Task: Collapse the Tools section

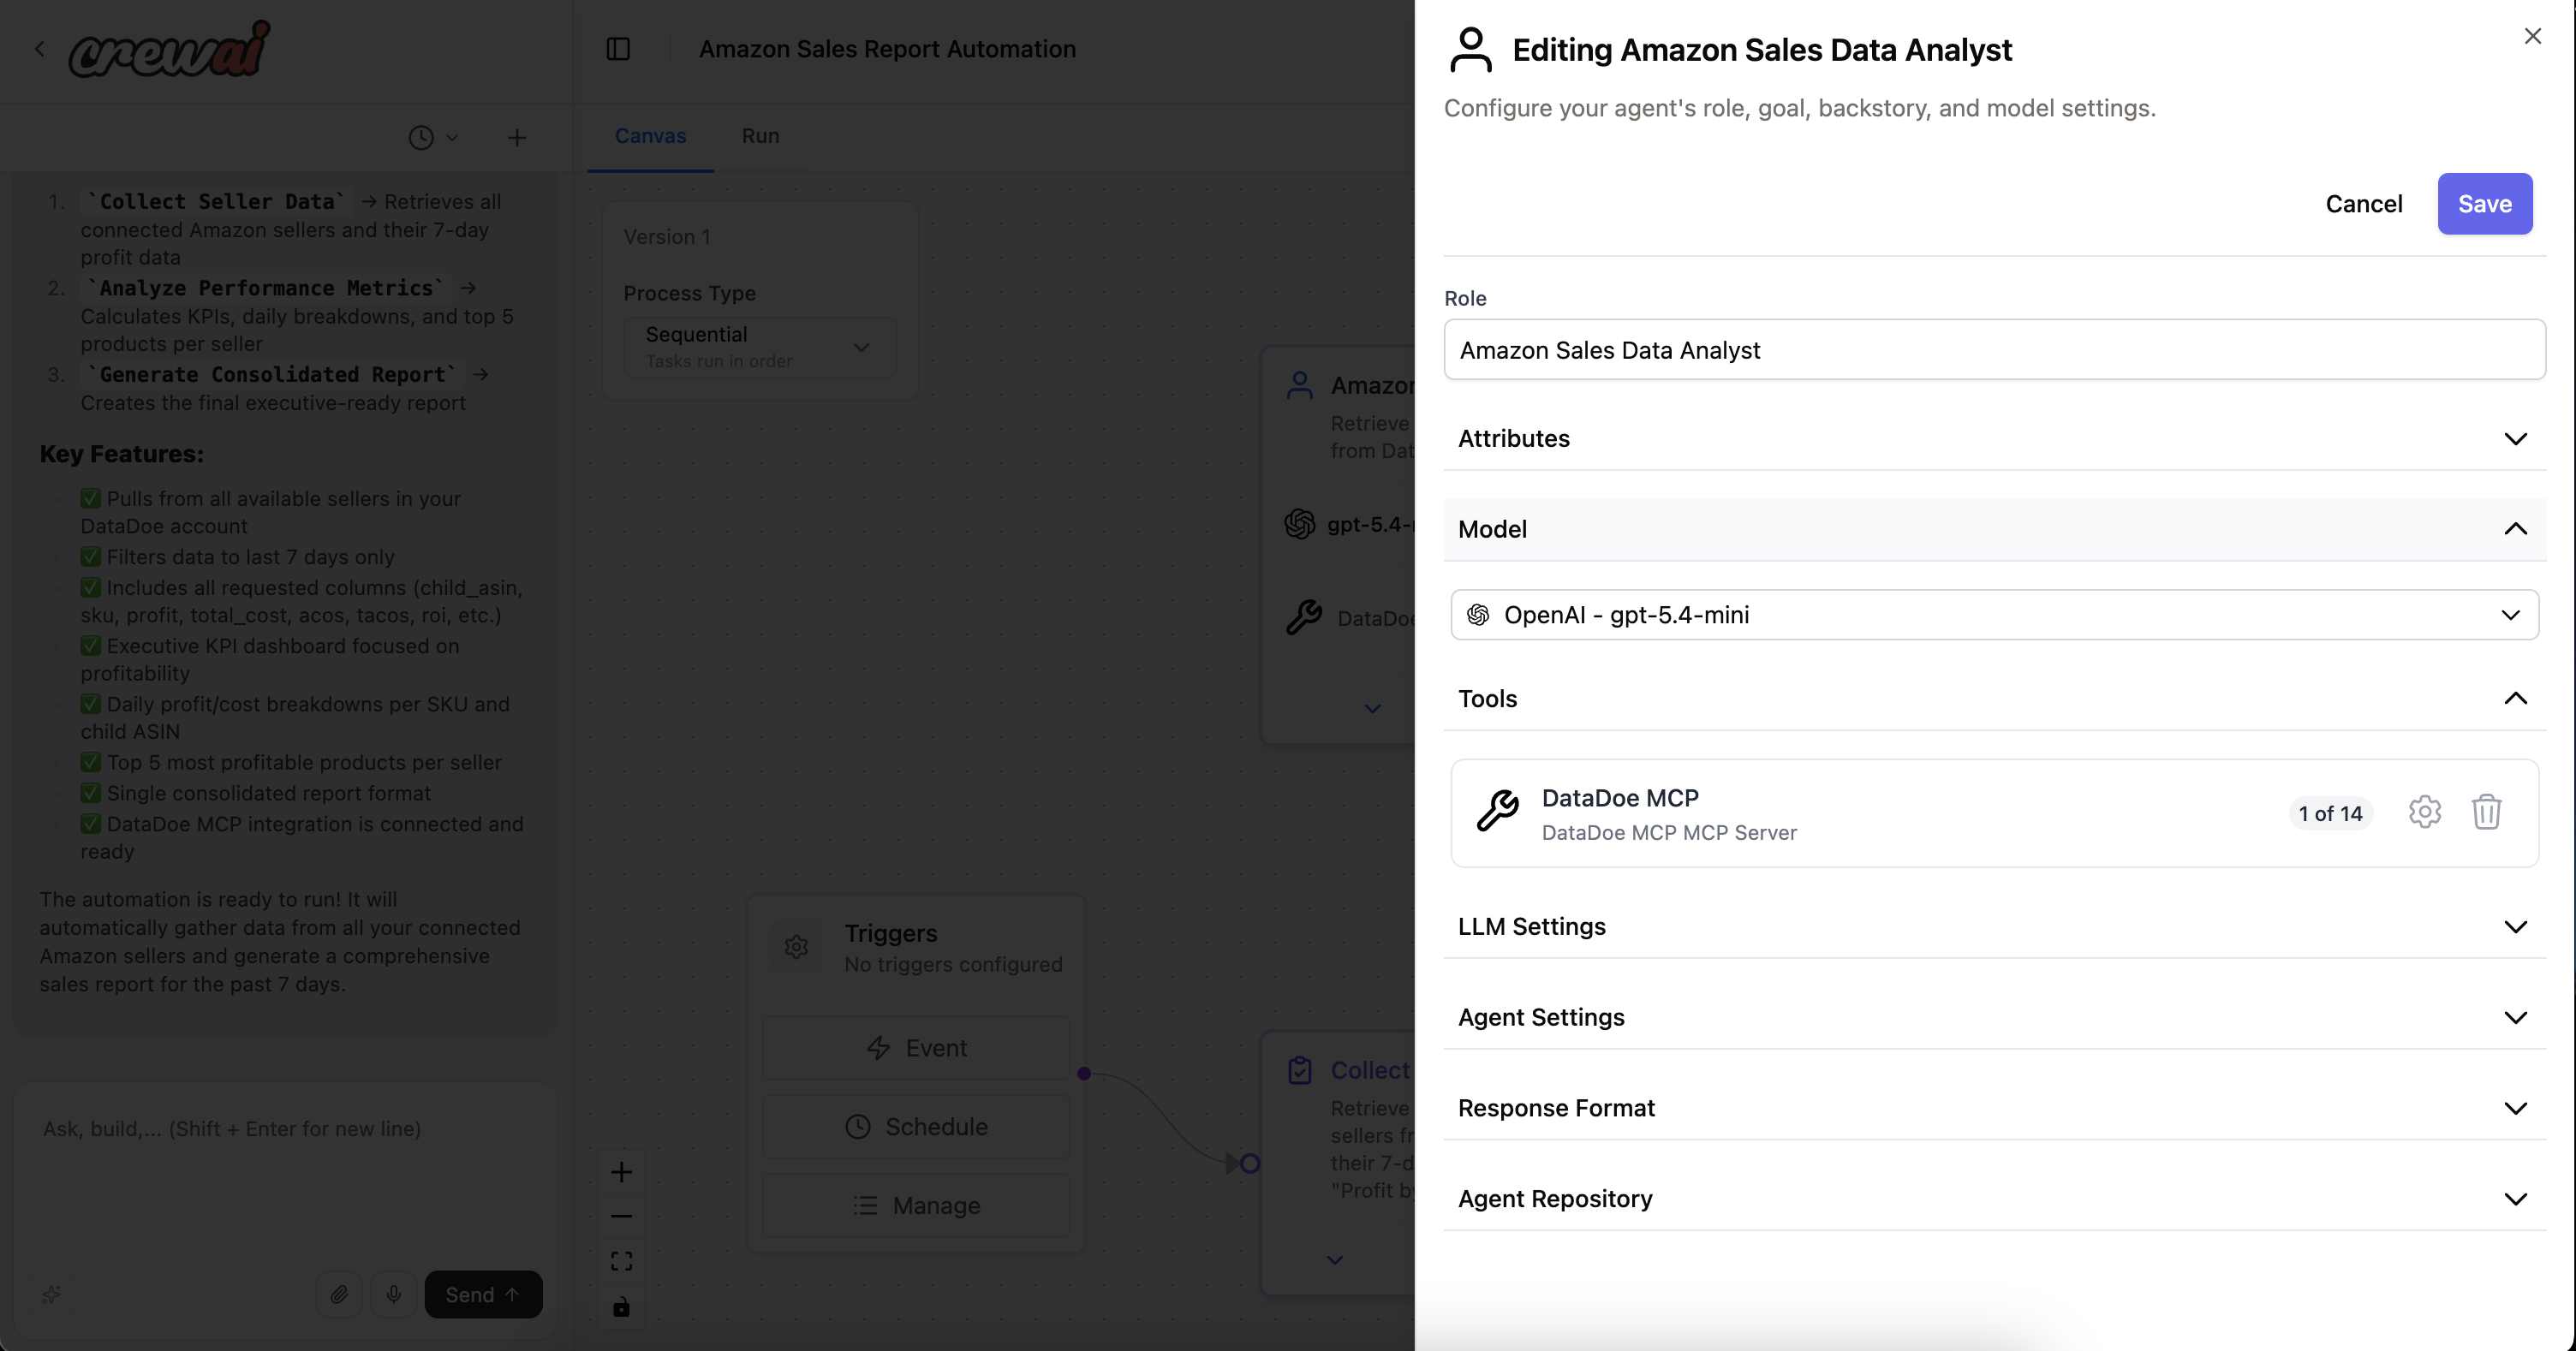Action: [x=1994, y=699]
